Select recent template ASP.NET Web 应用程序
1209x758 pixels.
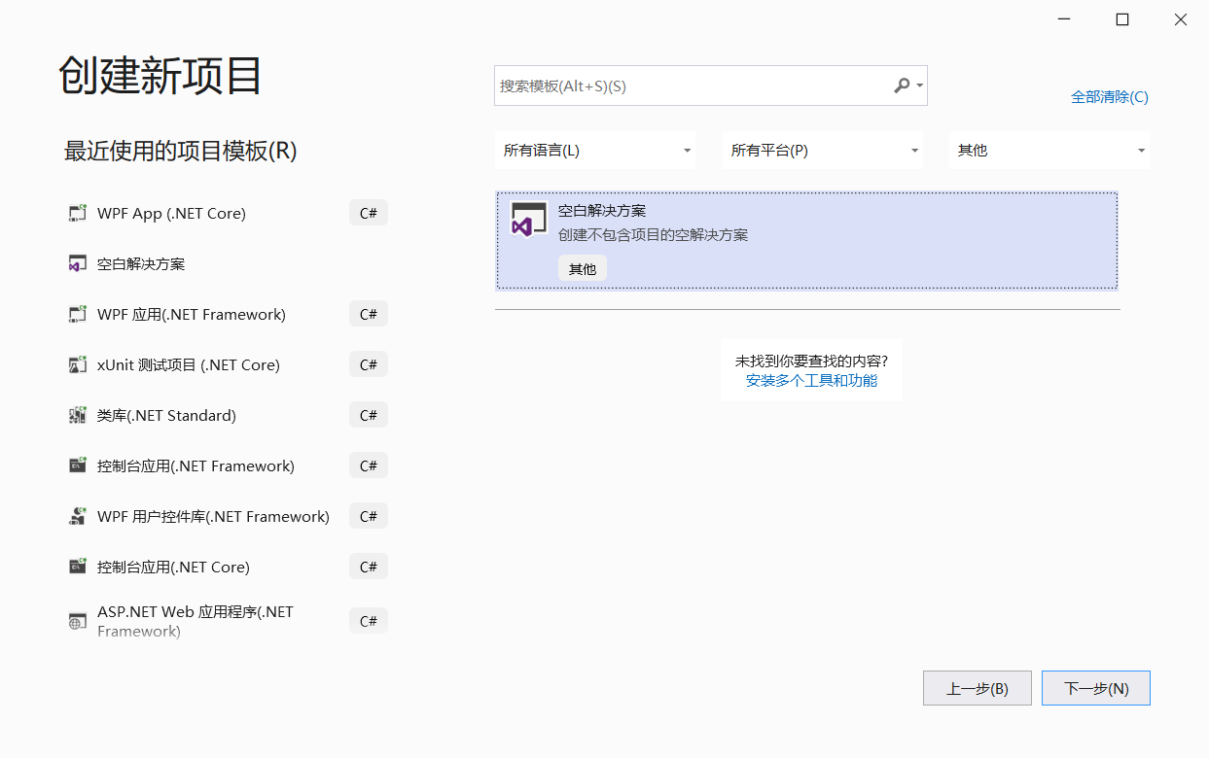point(228,621)
